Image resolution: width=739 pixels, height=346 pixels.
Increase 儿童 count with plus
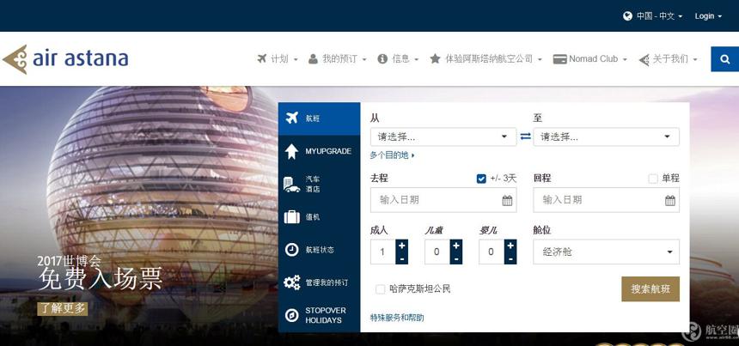click(456, 246)
